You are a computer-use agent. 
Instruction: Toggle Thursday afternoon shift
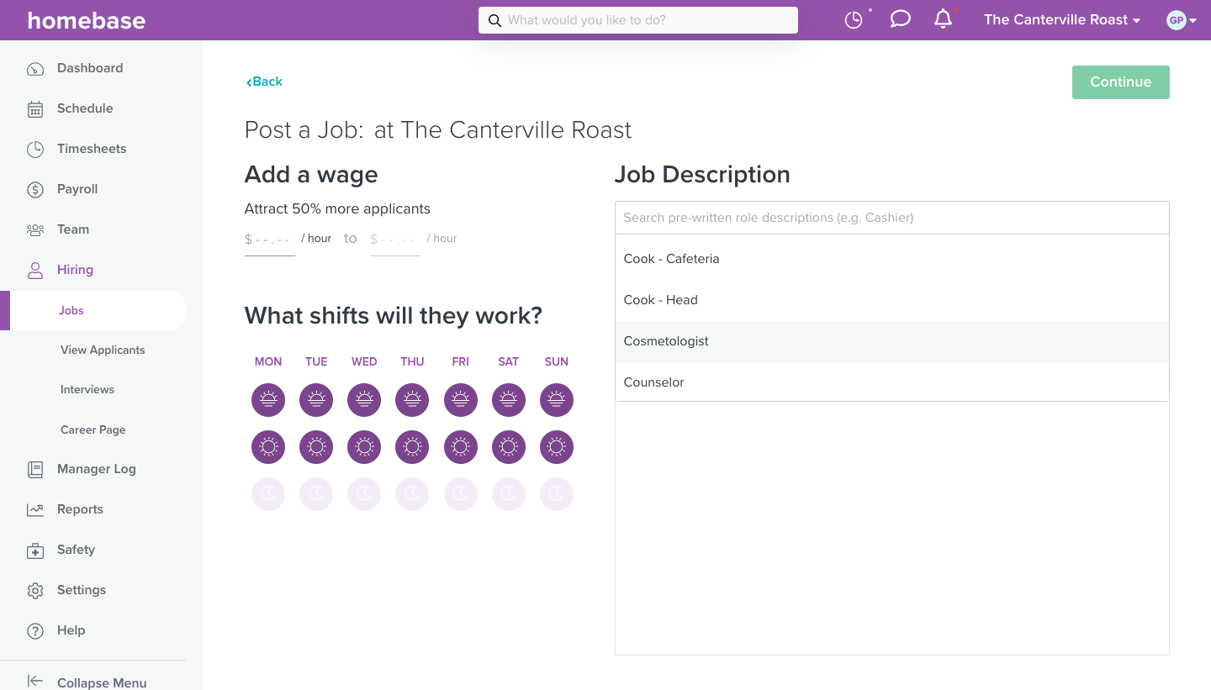[412, 447]
